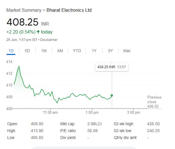Open the Disclaimer link
Viewport: 175px width, 149px height.
click(49, 40)
